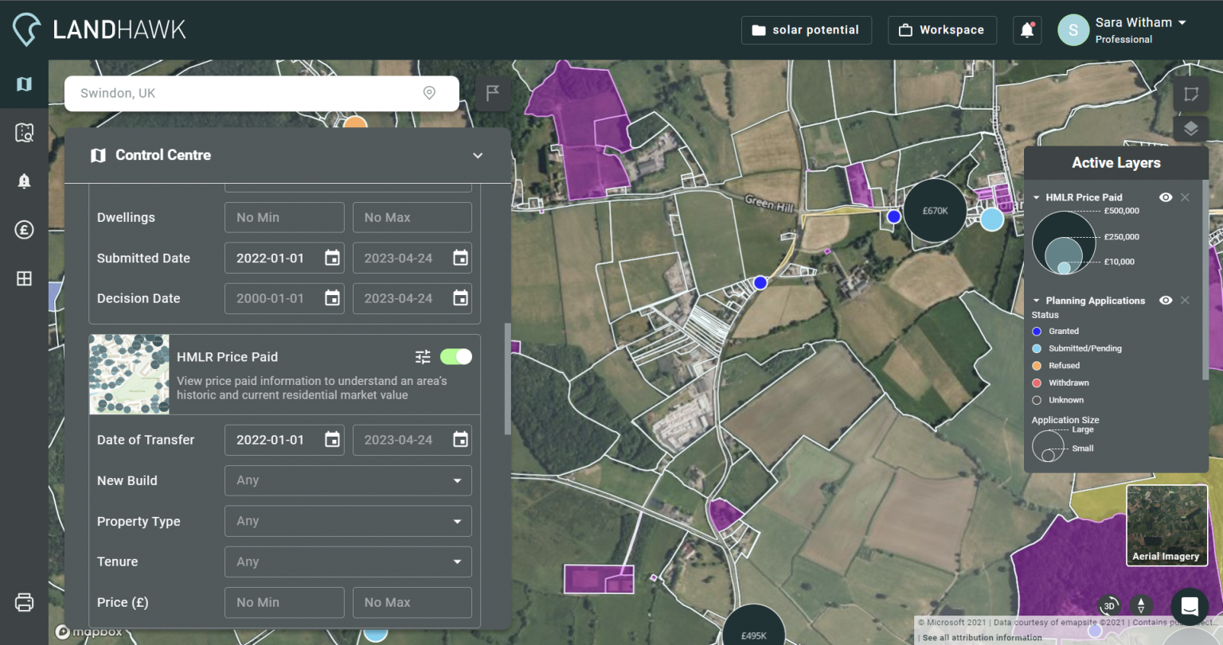Open the map view from the sidebar
Image resolution: width=1223 pixels, height=645 pixels.
tap(24, 84)
